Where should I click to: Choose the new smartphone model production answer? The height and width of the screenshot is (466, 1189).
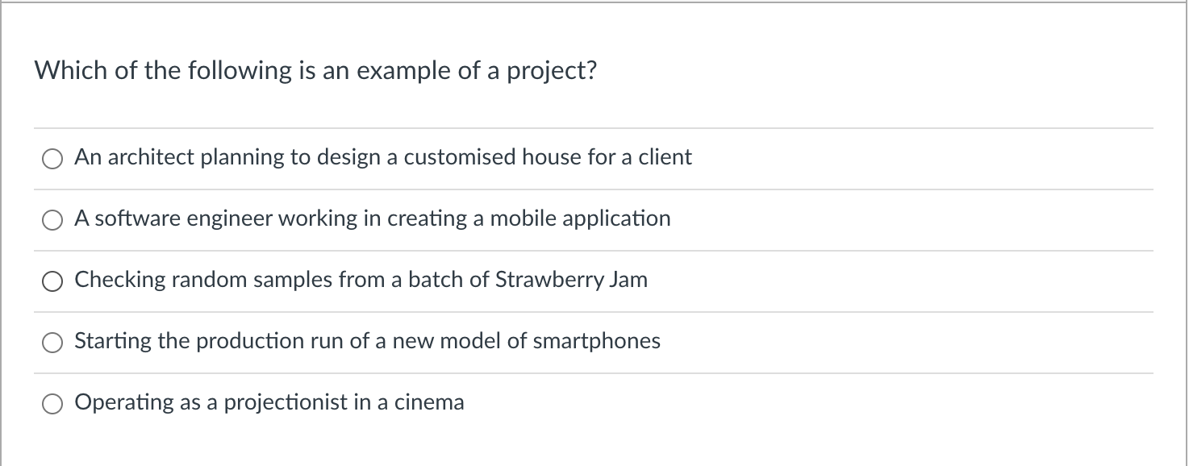tap(367, 342)
